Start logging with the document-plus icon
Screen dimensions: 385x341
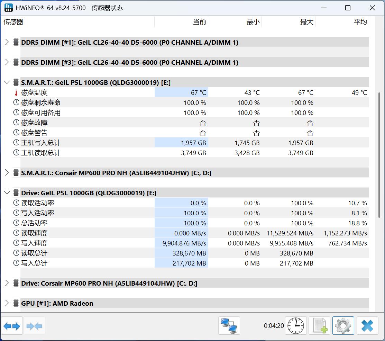(320, 326)
